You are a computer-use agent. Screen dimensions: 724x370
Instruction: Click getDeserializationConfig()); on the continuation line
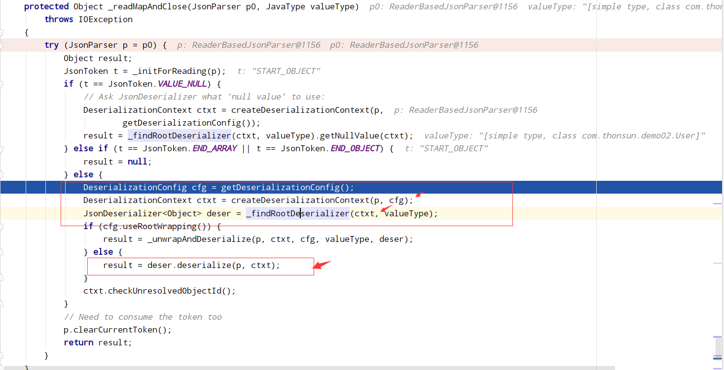point(191,123)
